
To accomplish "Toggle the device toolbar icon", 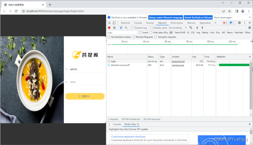I will coord(114,23).
